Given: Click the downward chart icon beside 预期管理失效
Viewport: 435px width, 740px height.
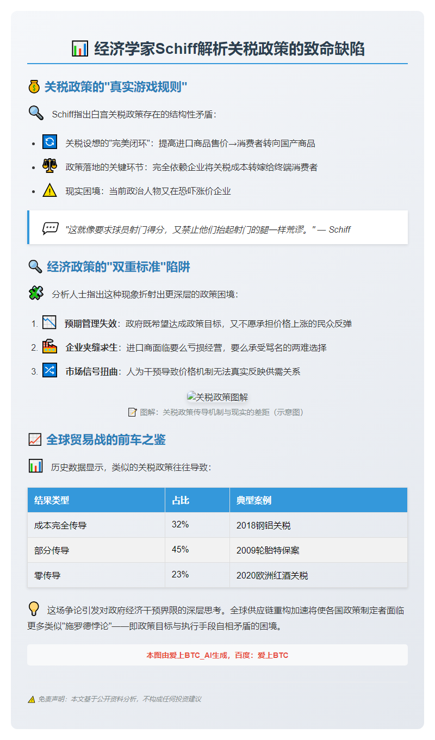Looking at the screenshot, I should 49,322.
